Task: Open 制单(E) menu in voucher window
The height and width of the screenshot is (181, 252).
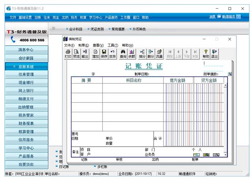Action: point(84,45)
